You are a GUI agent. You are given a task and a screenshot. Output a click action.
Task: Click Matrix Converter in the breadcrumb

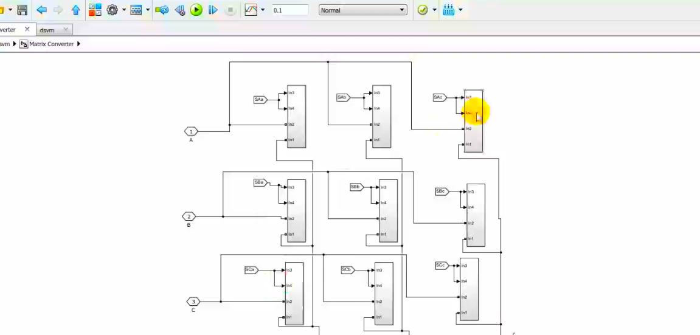(x=51, y=44)
